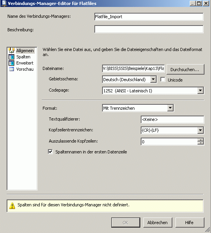
Task: Switch to the Spalten page
Action: click(23, 57)
